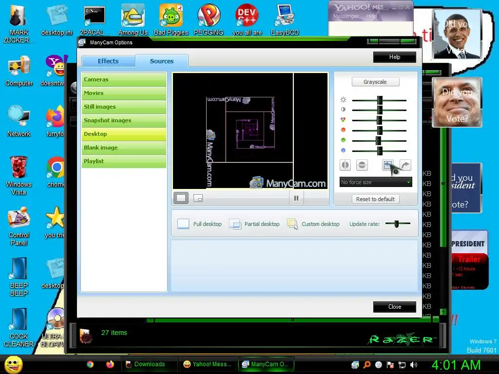This screenshot has width=499, height=374.
Task: Select the full-screen preview layout icon
Action: [181, 198]
